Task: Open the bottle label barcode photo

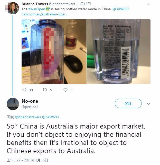Action: point(119,52)
